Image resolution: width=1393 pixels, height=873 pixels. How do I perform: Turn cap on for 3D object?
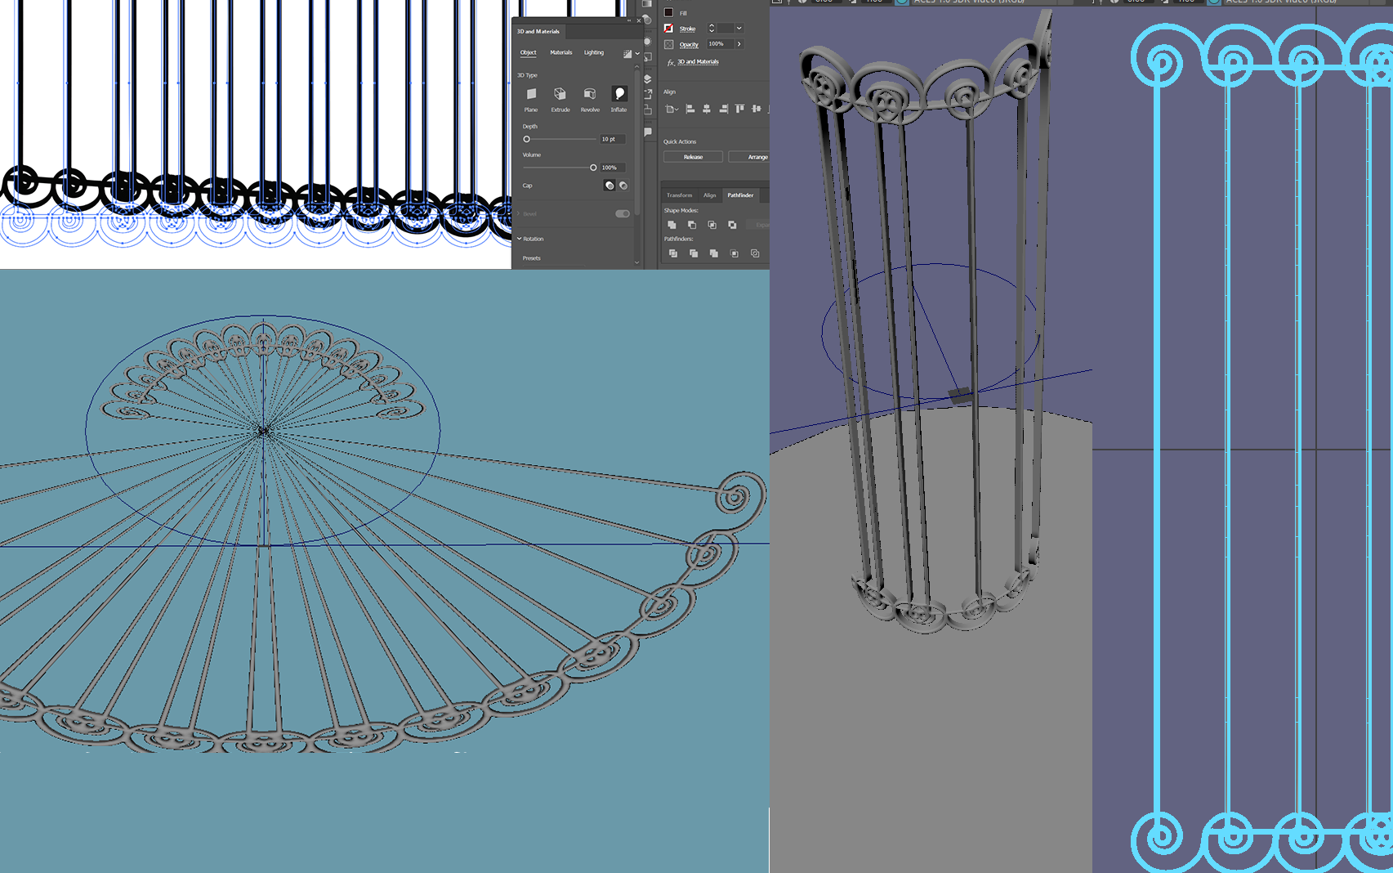[609, 186]
